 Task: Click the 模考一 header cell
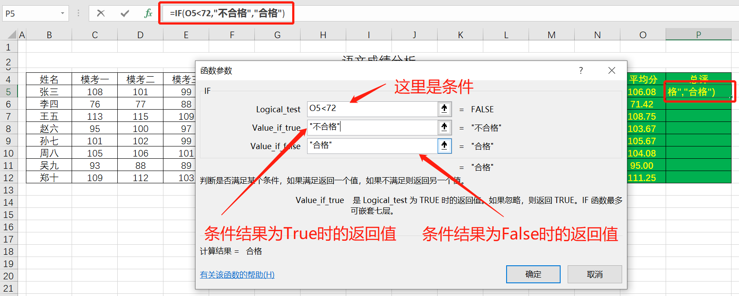tap(95, 79)
